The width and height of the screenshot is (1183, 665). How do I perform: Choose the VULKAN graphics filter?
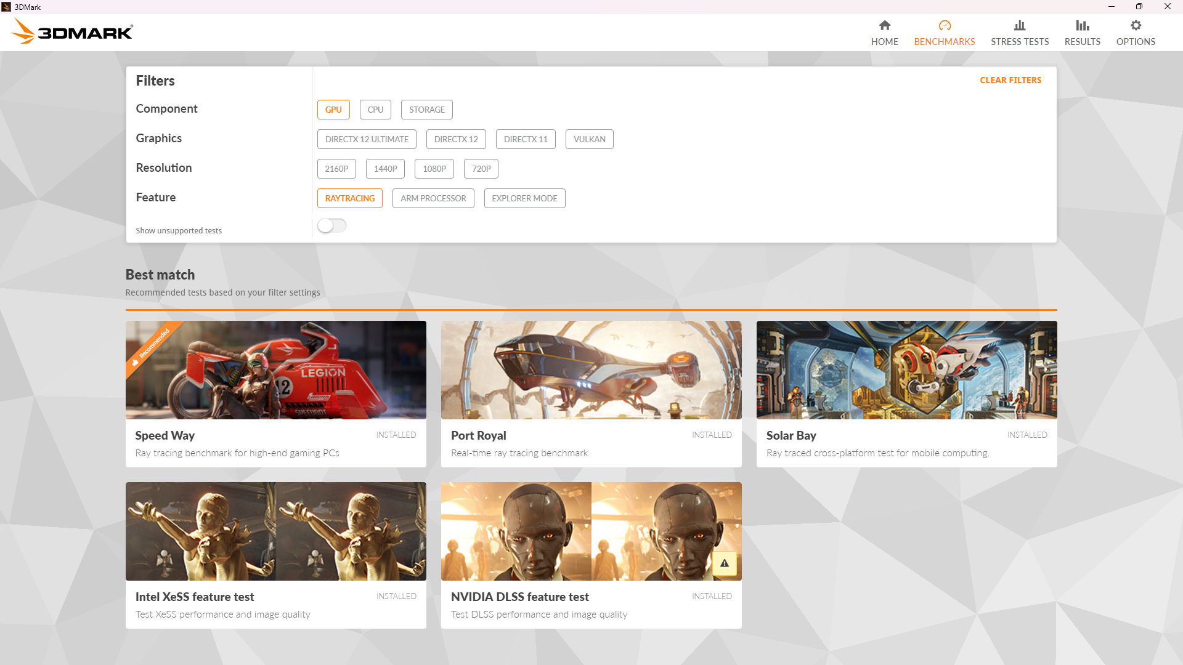point(589,139)
